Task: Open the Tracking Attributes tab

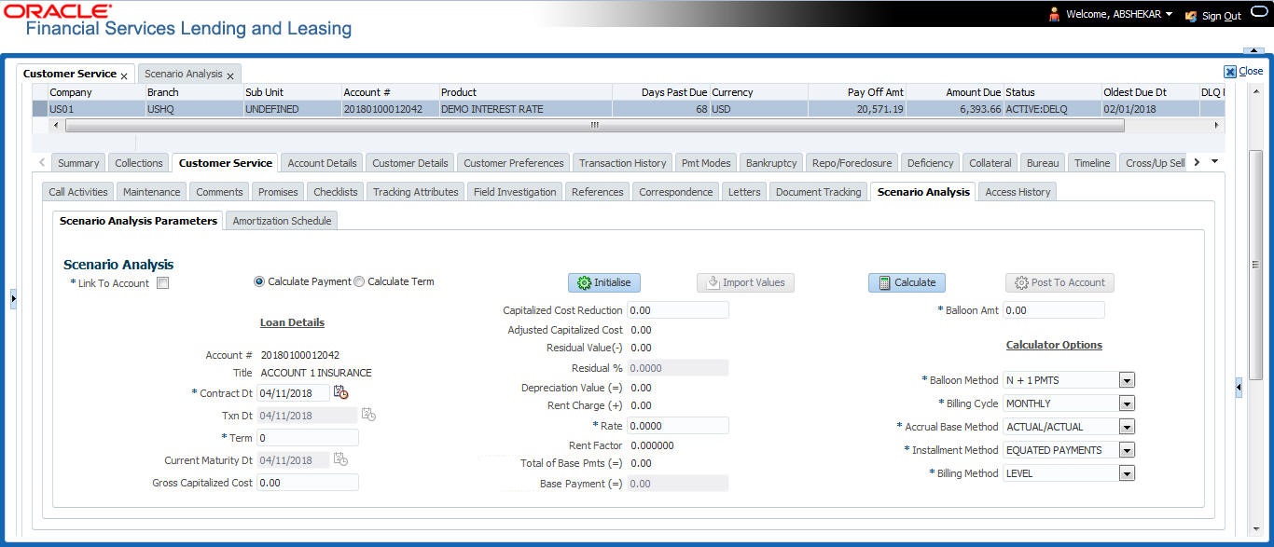Action: (416, 192)
